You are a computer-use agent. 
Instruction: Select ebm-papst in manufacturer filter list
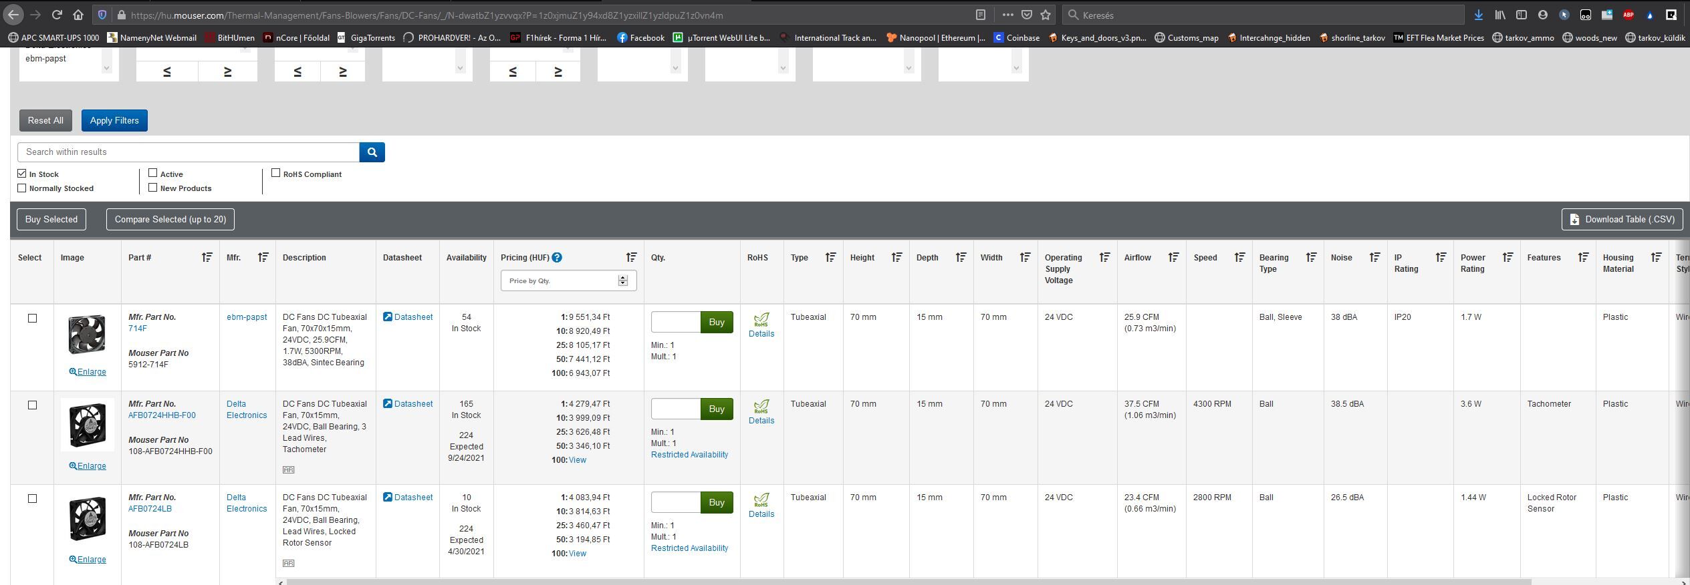(x=45, y=58)
